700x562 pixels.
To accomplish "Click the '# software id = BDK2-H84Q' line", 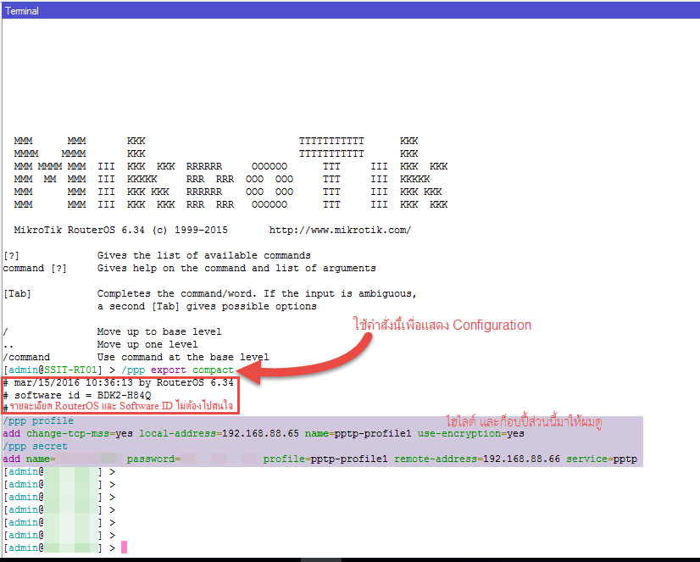I will pos(77,396).
